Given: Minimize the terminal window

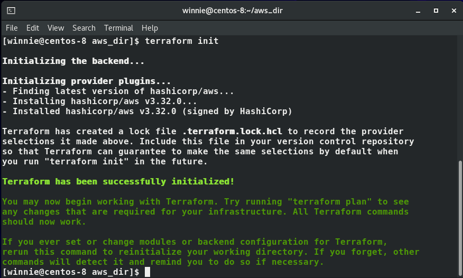Looking at the screenshot, I should click(418, 11).
